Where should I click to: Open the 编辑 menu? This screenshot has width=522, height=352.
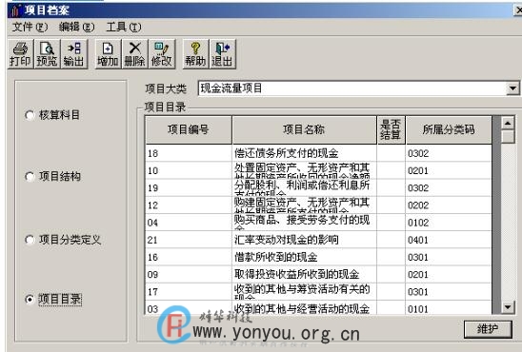(x=76, y=27)
